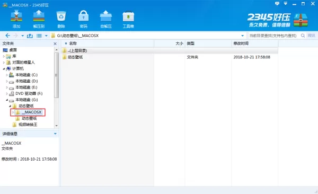Screen dimensions: 318x194
Task: Select 视频转换王 folder in tree
Action: pos(28,125)
